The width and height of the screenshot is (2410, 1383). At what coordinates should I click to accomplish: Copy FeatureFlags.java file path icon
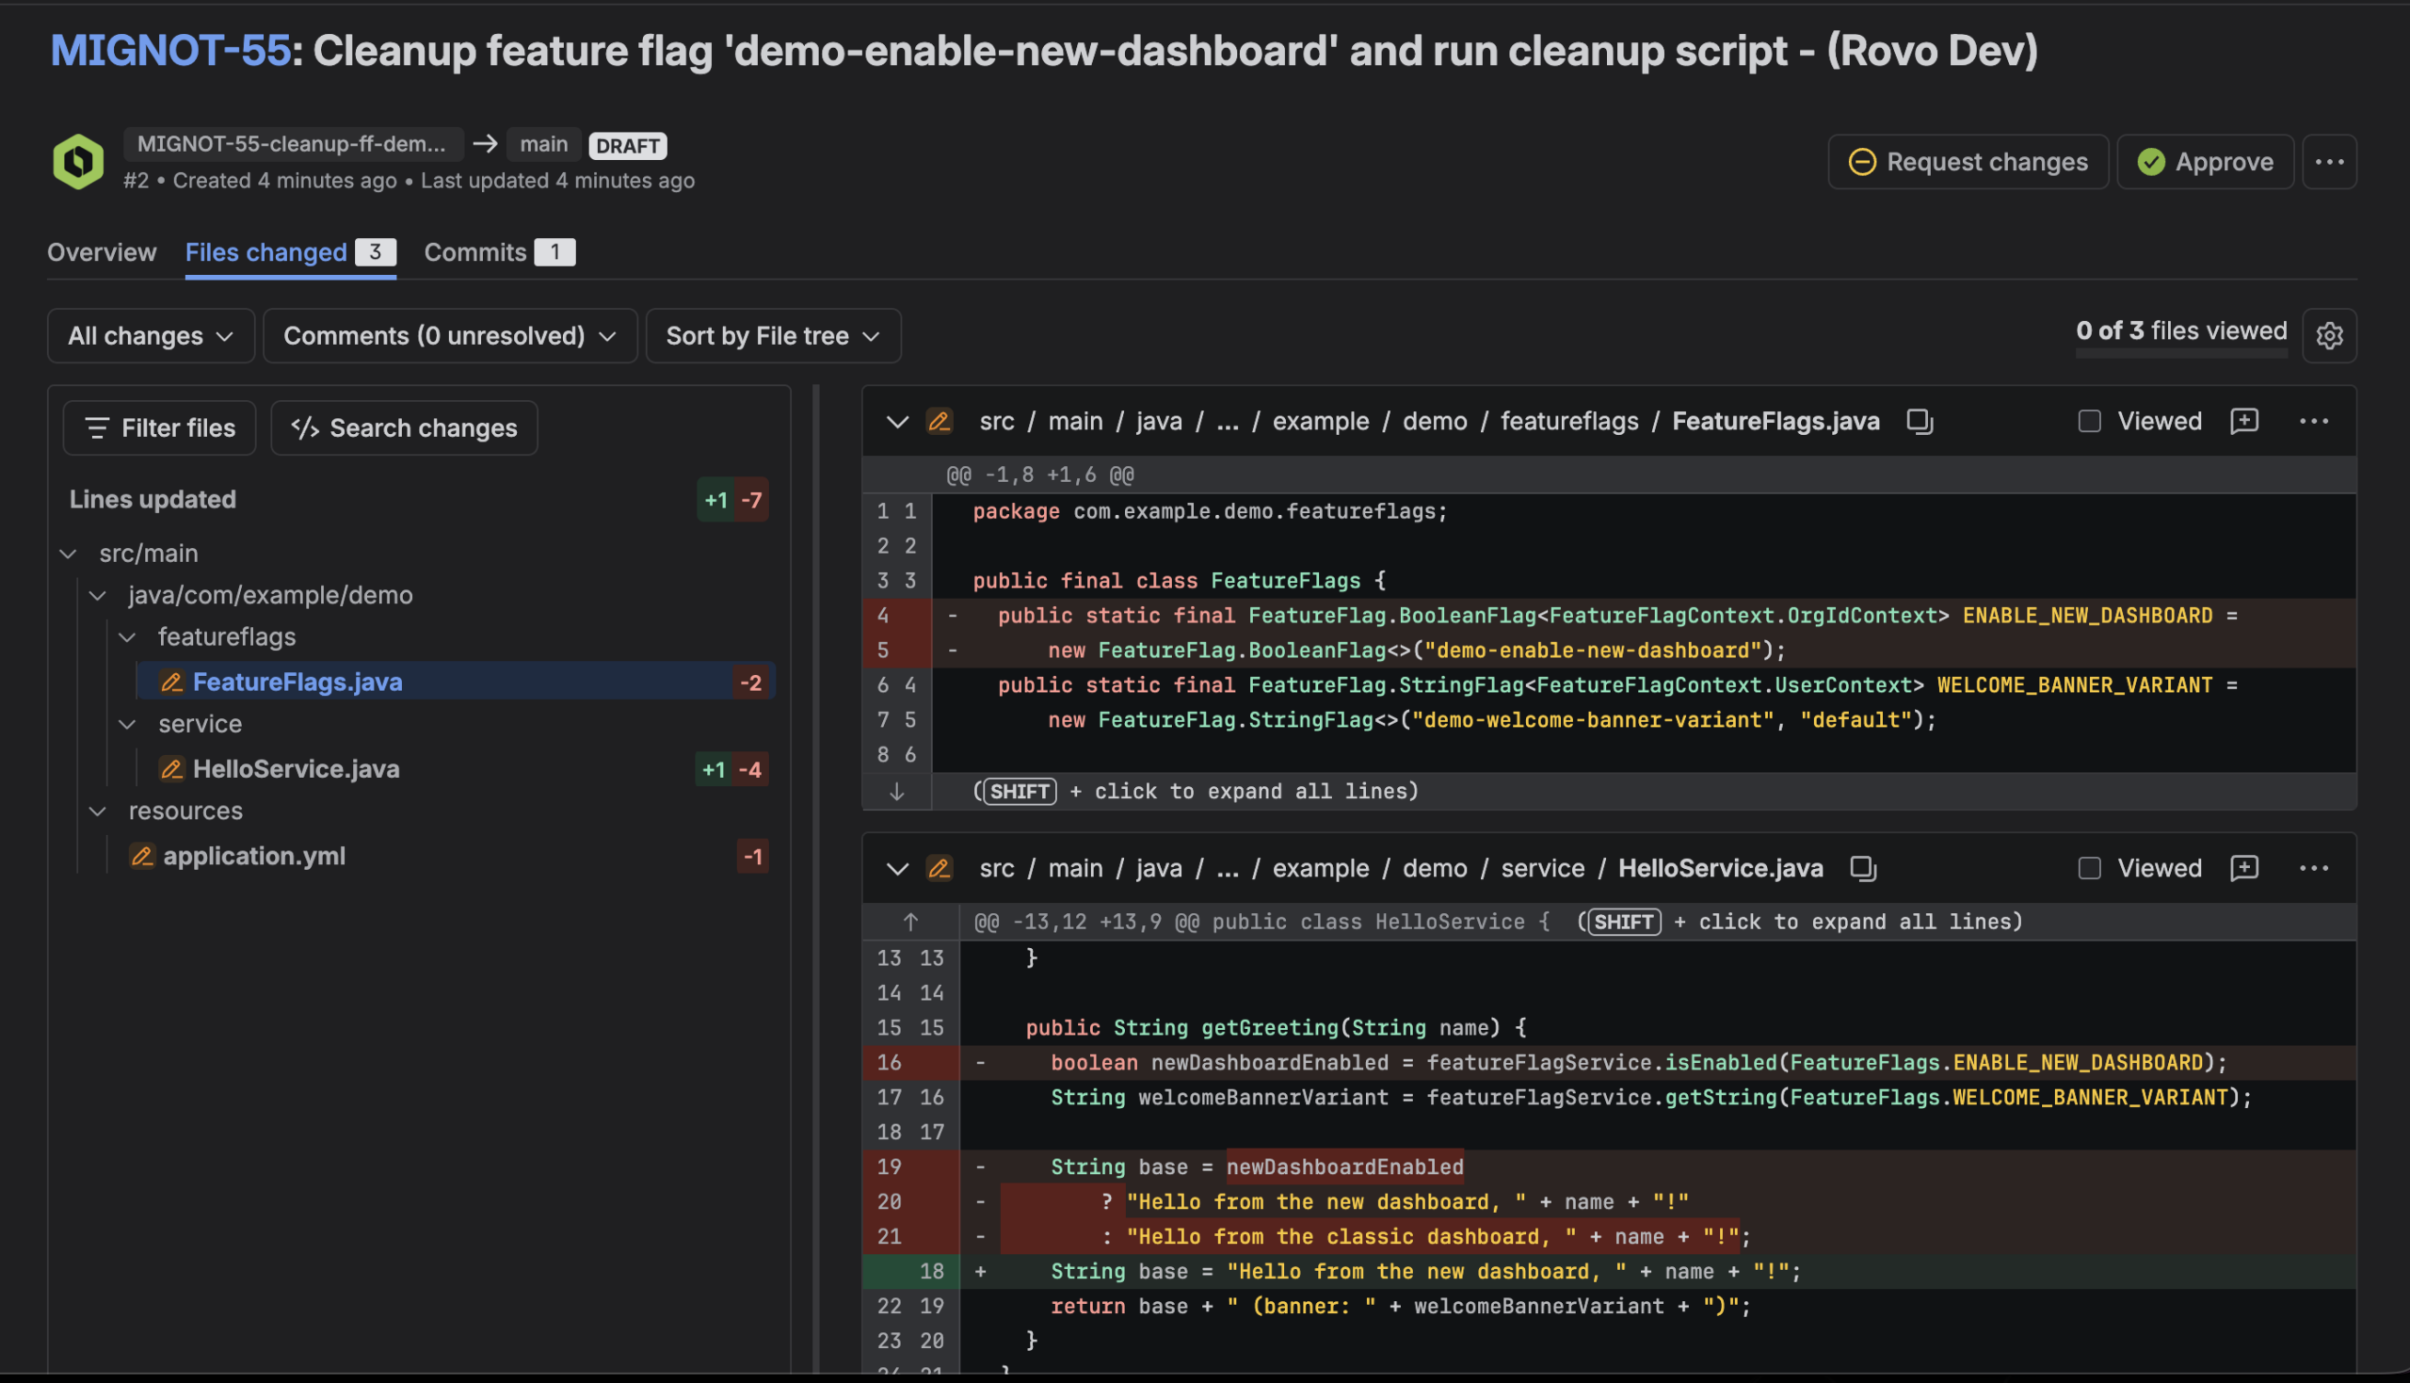point(1920,421)
